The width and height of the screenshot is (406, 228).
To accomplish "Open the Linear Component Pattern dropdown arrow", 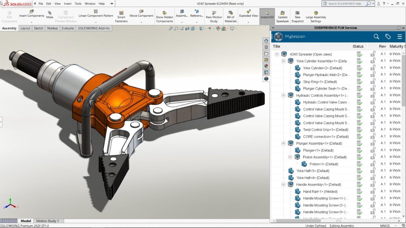I will click(95, 22).
